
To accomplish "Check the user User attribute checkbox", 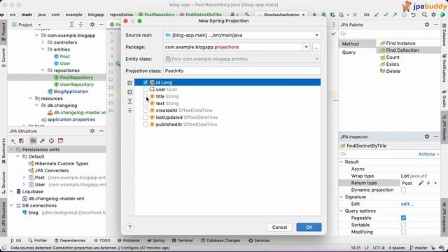I will (146, 90).
